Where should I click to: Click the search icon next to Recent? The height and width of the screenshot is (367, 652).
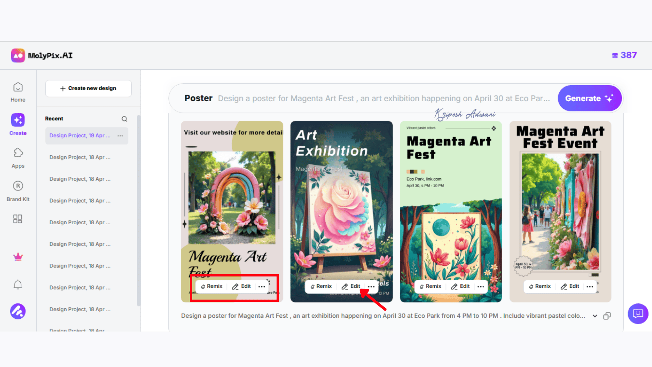click(124, 119)
